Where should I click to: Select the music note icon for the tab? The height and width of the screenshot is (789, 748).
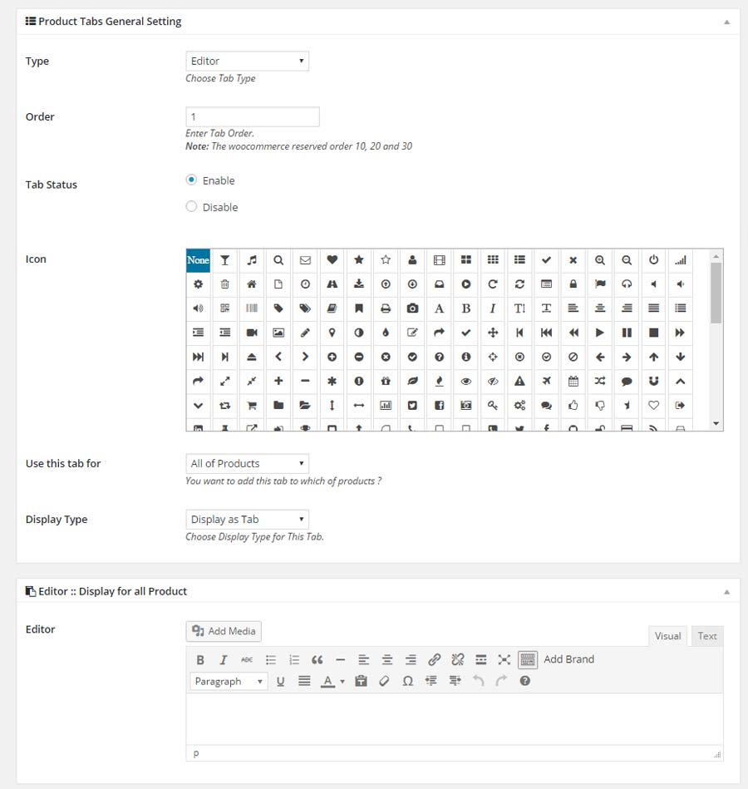coord(252,260)
